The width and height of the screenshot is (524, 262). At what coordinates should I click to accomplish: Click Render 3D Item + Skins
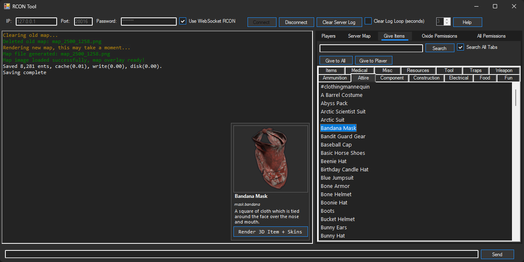pos(270,232)
